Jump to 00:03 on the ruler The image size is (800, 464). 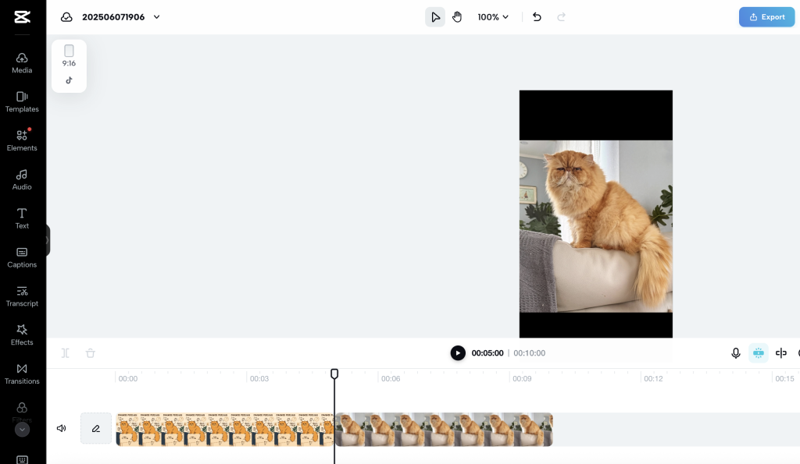coord(259,378)
